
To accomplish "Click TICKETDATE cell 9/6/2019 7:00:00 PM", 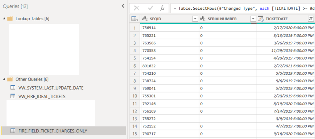I will 286,81.
